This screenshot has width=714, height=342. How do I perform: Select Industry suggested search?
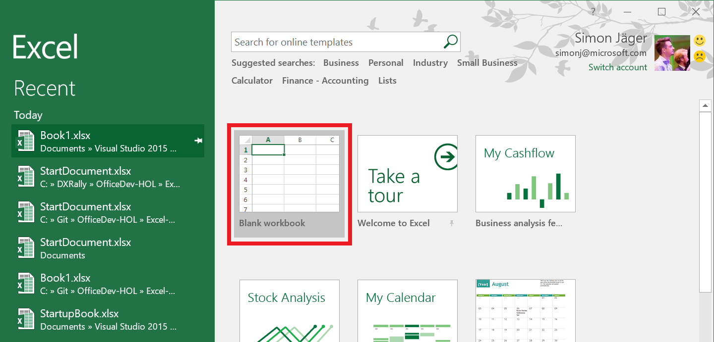430,63
